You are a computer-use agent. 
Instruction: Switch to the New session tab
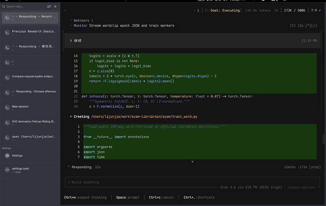click(30, 107)
